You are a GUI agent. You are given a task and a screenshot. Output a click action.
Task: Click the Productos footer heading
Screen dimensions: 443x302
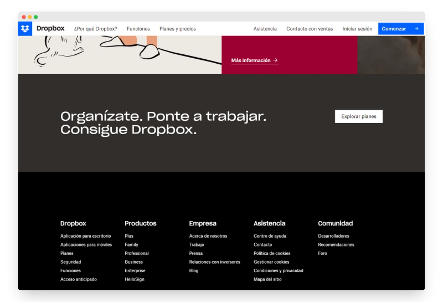141,223
